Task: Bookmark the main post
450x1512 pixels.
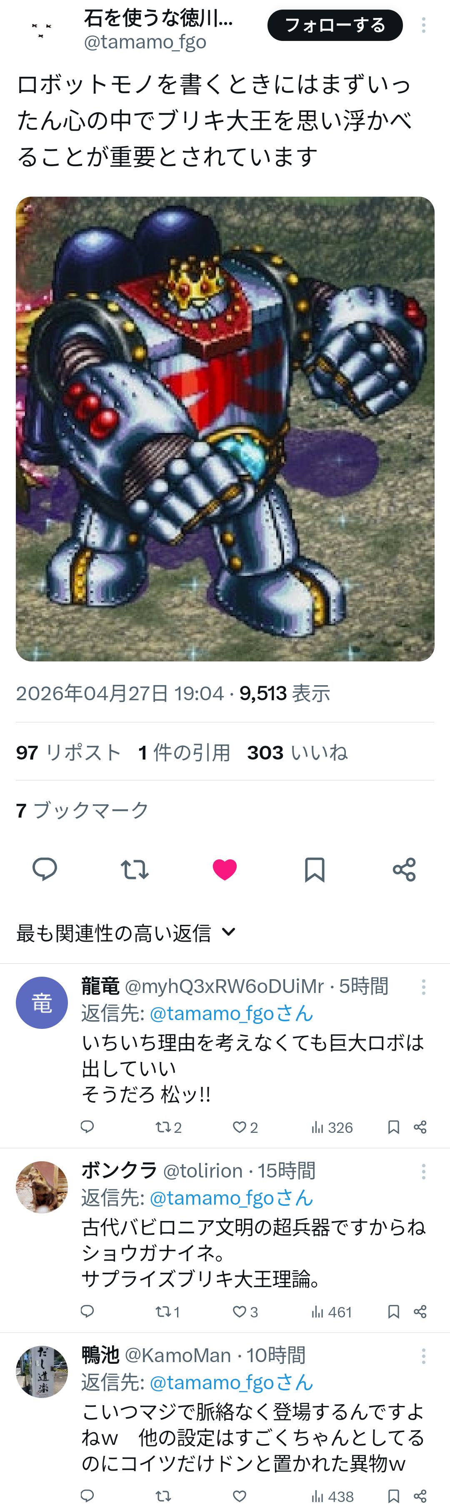Action: (x=315, y=869)
